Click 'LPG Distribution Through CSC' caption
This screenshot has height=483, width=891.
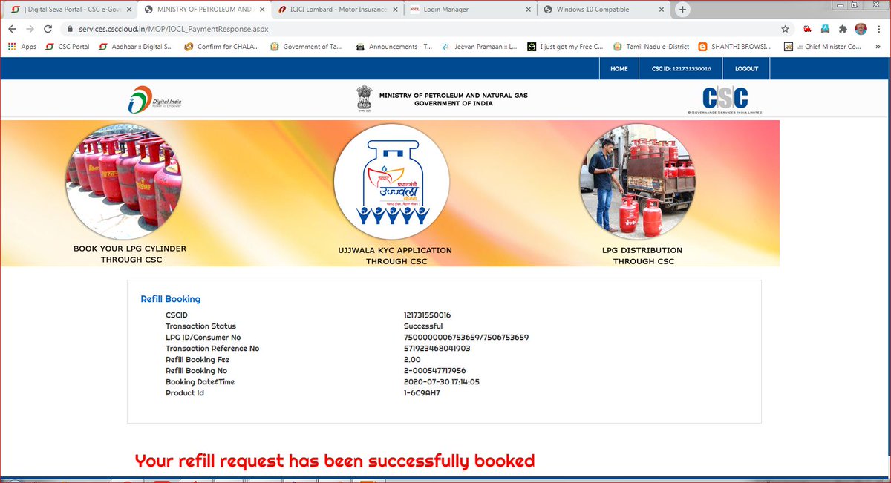642,256
